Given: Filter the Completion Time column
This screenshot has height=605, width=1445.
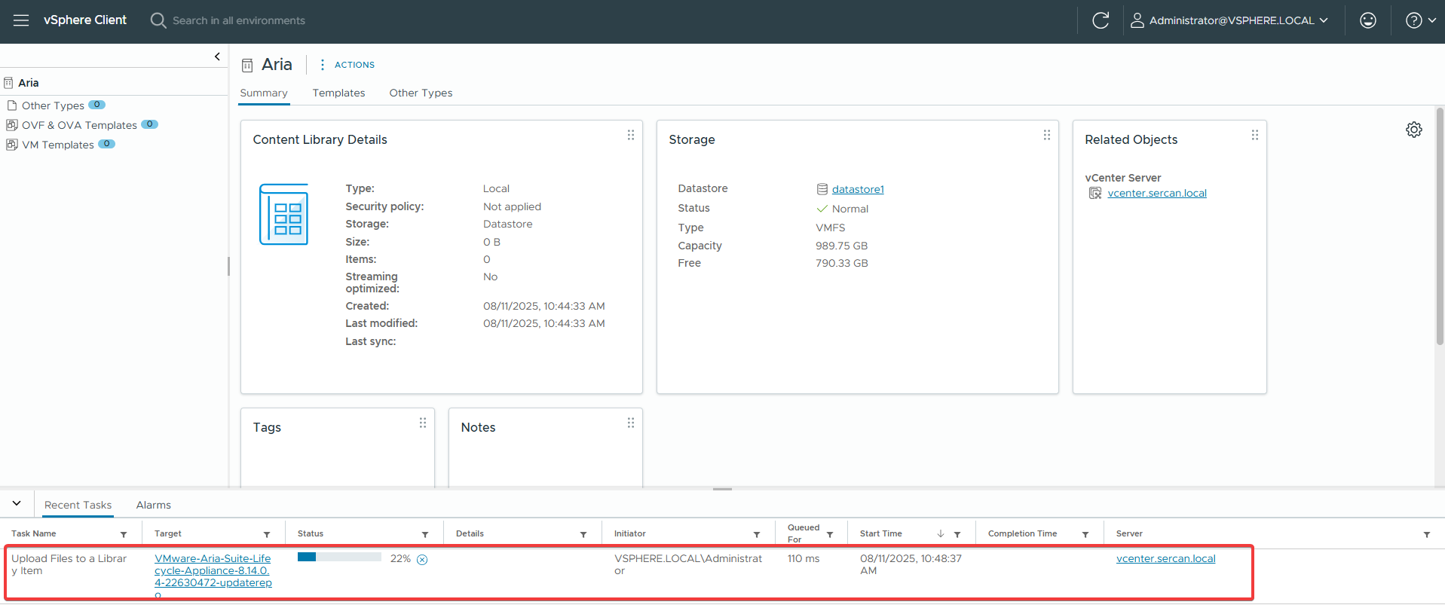Looking at the screenshot, I should (1085, 534).
